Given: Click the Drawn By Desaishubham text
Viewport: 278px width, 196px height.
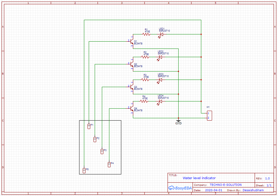Looking at the screenshot, I should tap(253, 190).
